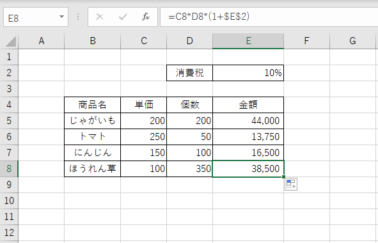Select column E header

248,41
